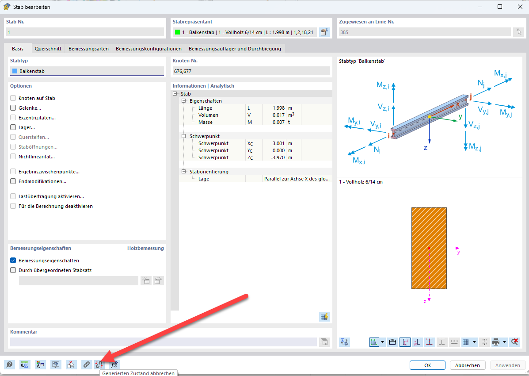The image size is (529, 376).
Task: Click the reset view magnifier icon with red X
Action: [514, 342]
